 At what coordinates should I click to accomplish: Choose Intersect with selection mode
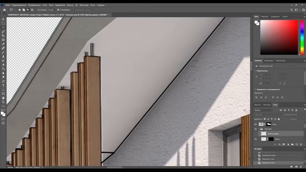point(32,10)
